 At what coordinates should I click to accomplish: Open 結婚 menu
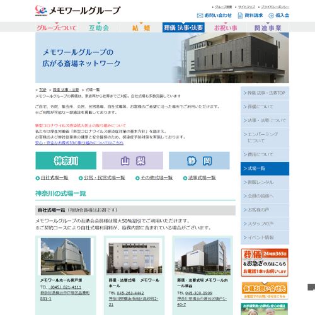point(141,28)
